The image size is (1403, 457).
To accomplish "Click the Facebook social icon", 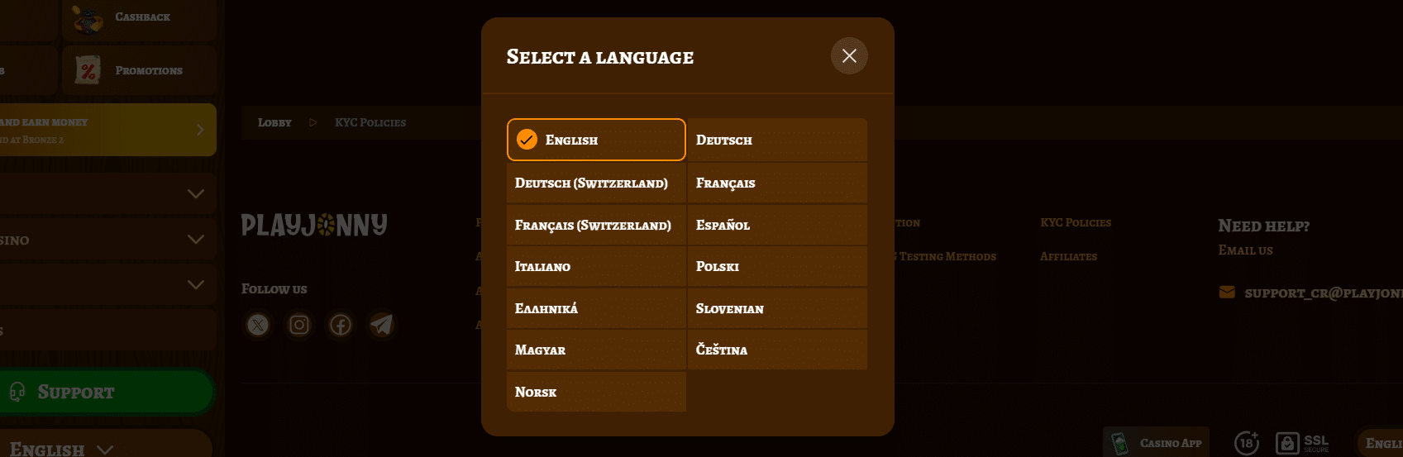I will pyautogui.click(x=341, y=325).
